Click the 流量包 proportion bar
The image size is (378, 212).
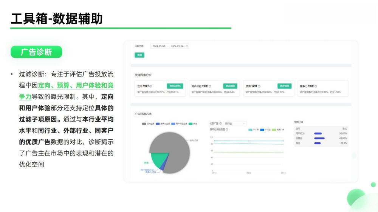319,138
